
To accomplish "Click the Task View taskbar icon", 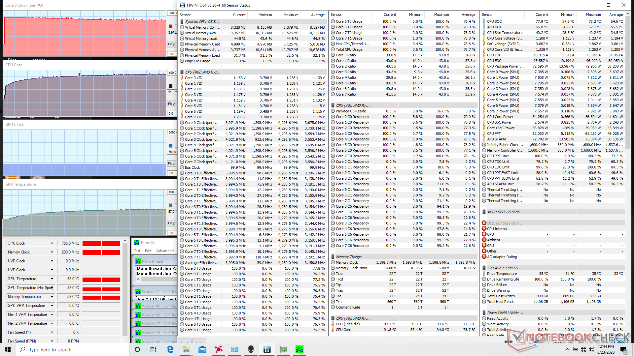I will click(153, 349).
